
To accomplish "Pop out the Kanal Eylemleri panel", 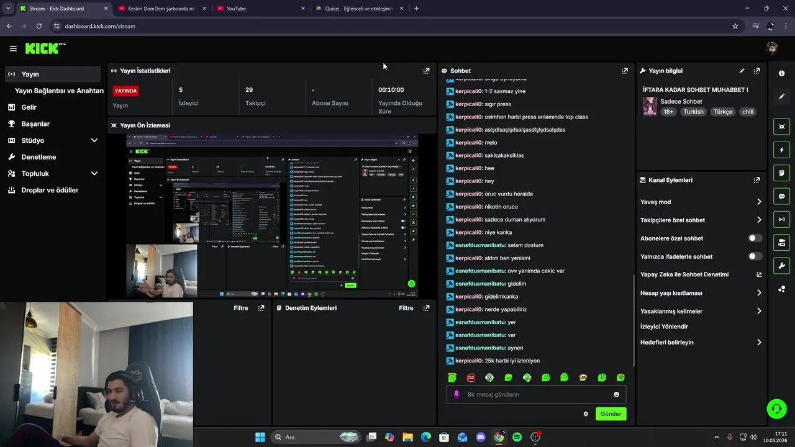I will (x=756, y=180).
